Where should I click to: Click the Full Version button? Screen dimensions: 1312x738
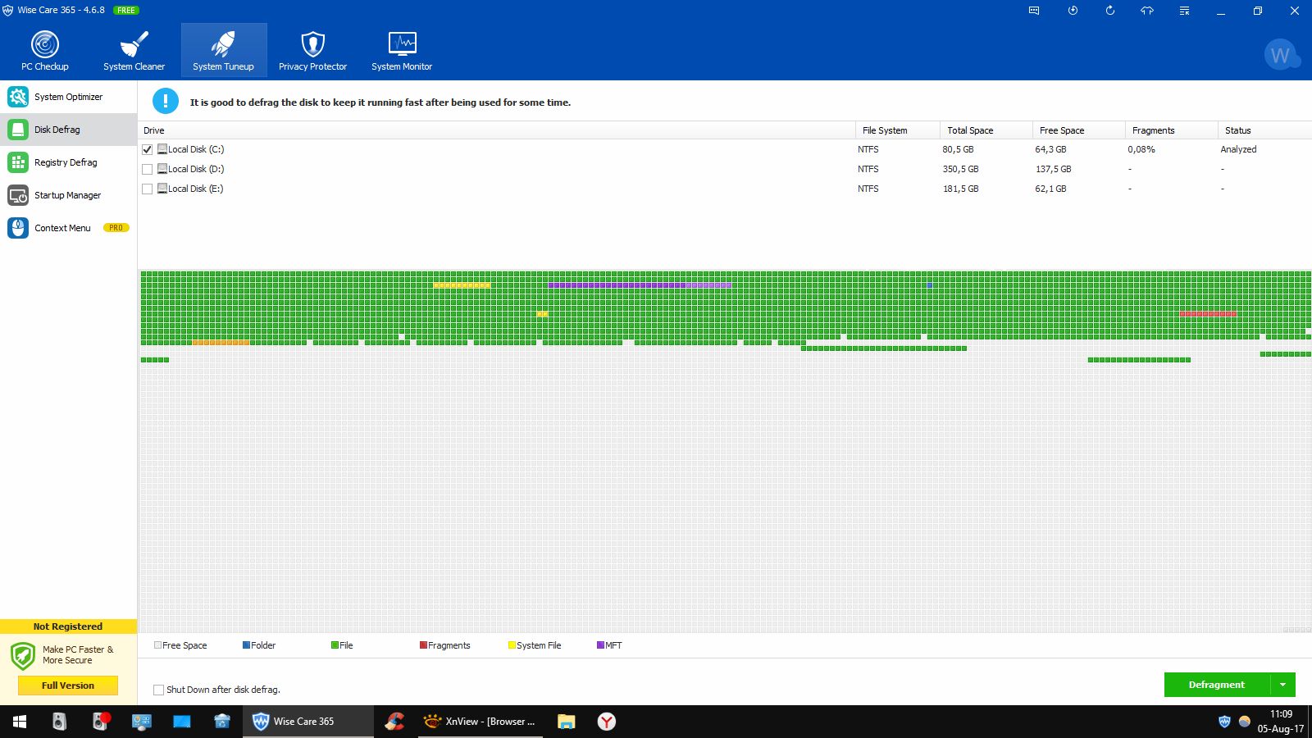point(68,686)
